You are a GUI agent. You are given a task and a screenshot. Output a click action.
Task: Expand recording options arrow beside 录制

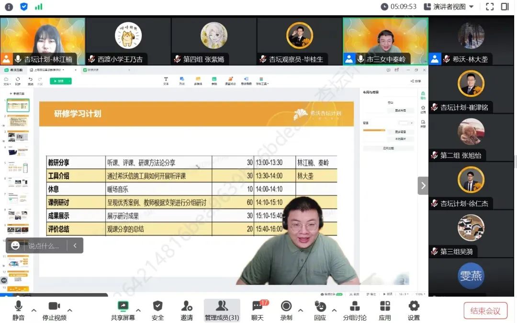(300, 310)
